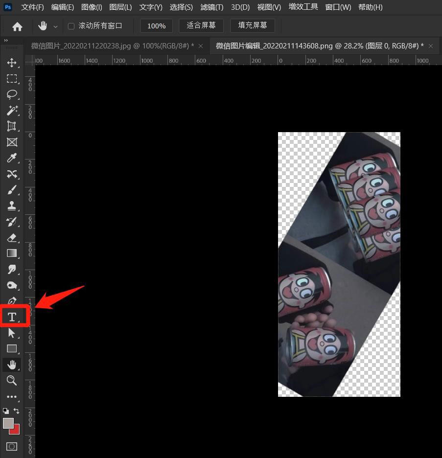Switch to 微信图片_20220211220238.jpg tab
Viewport: 442px width, 458px height.
(112, 46)
